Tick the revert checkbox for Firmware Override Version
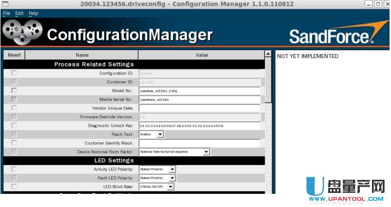This screenshot has height=207, width=391. [x=14, y=116]
